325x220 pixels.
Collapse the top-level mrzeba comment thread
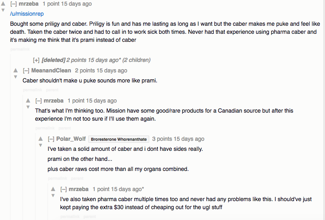14,4
